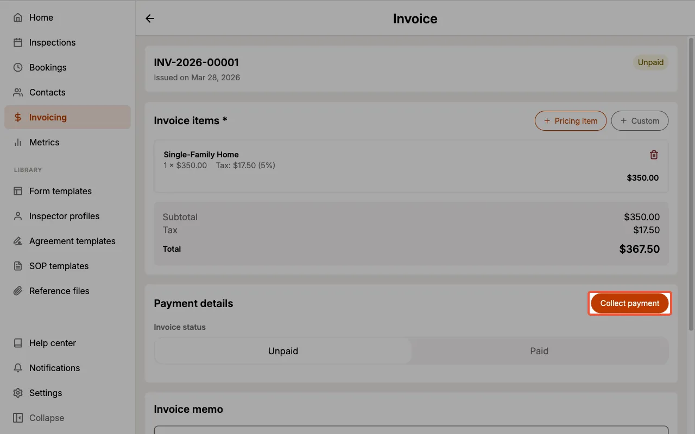Select the Single-Family Home item name
Screen dimensions: 695x434
coord(201,155)
